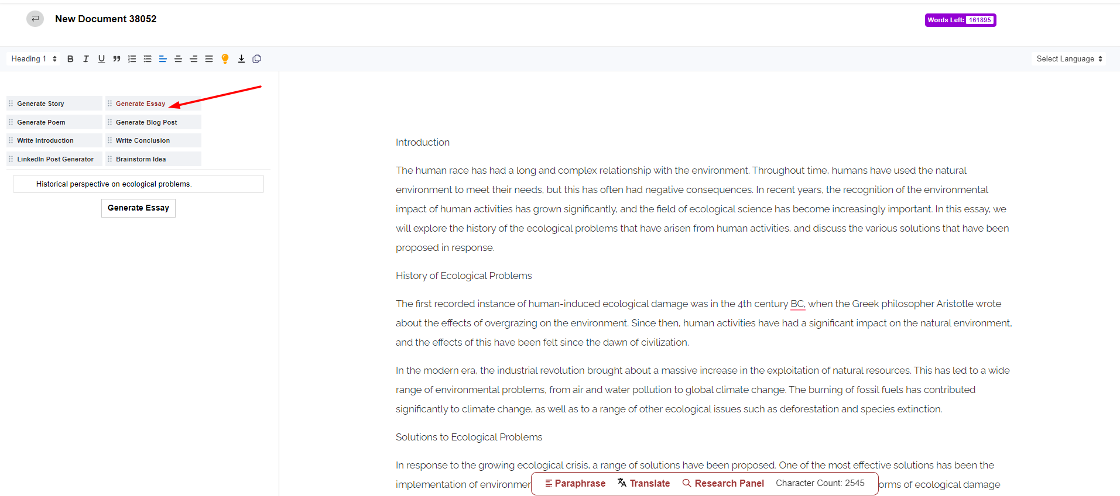
Task: Click the Generate Essay submit button
Action: [x=138, y=208]
